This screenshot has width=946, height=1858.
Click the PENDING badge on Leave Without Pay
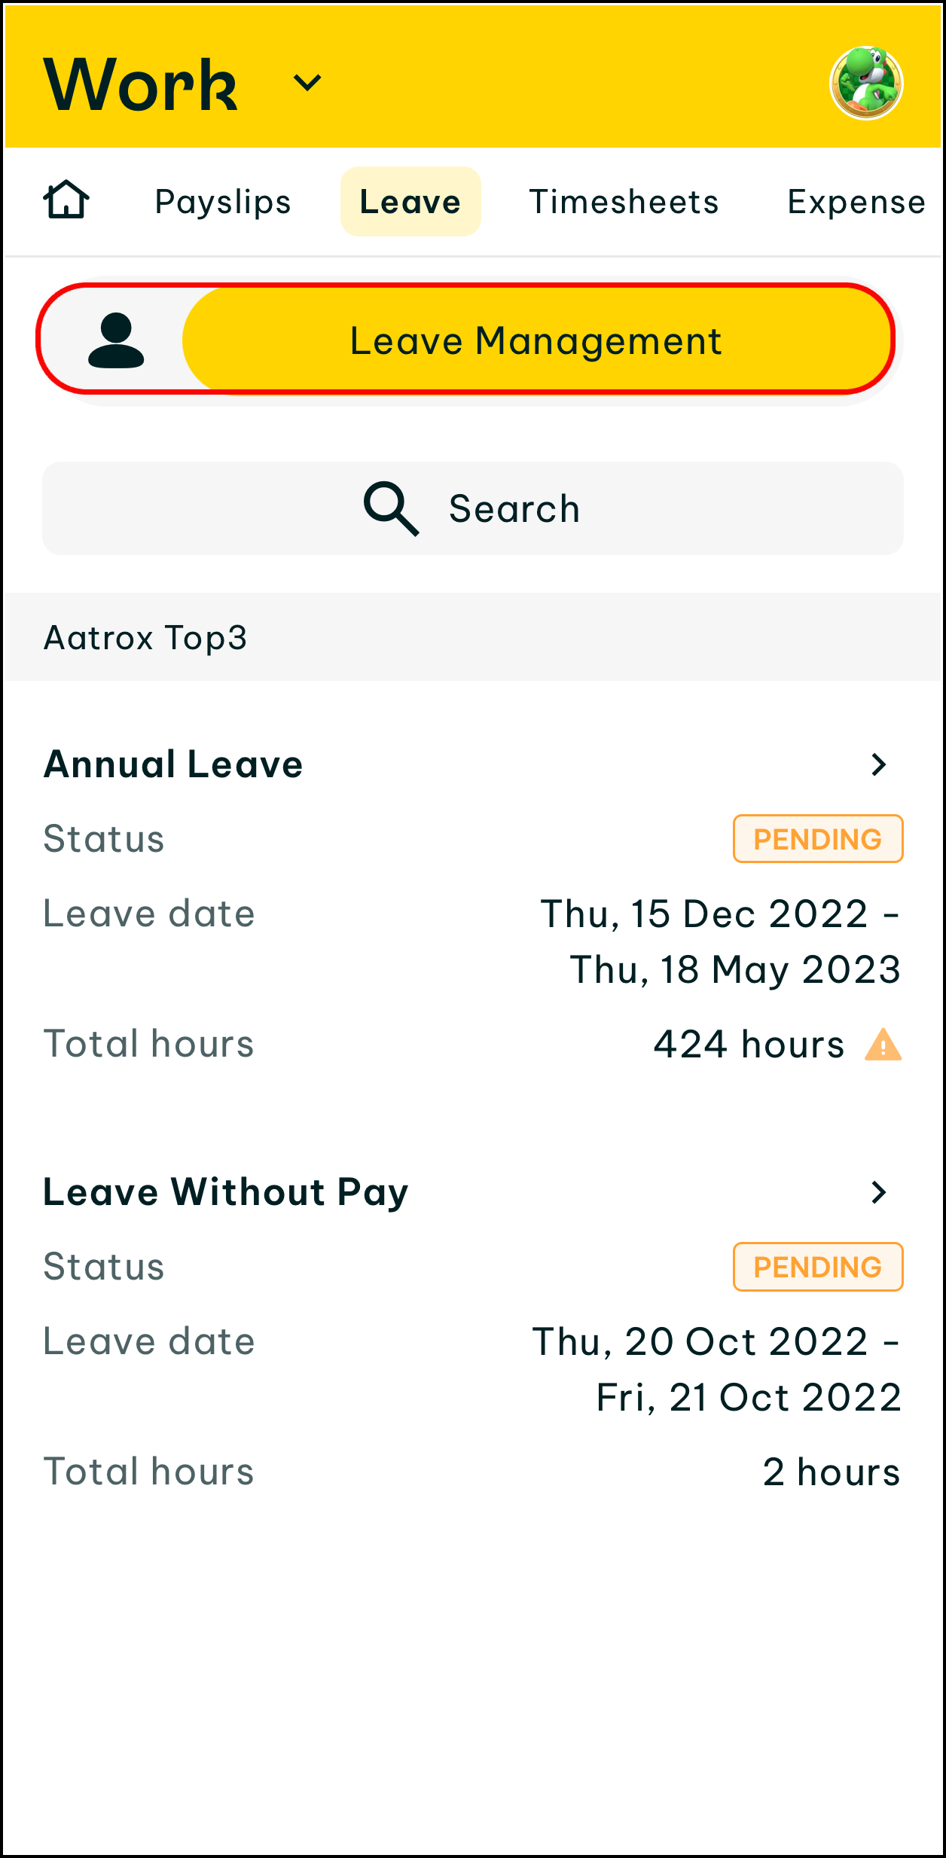(818, 1267)
